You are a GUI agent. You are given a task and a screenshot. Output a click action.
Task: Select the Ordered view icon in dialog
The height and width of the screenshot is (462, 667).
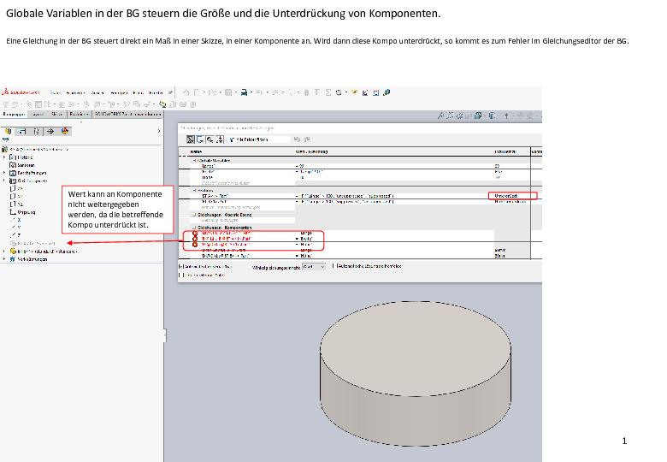pos(220,139)
